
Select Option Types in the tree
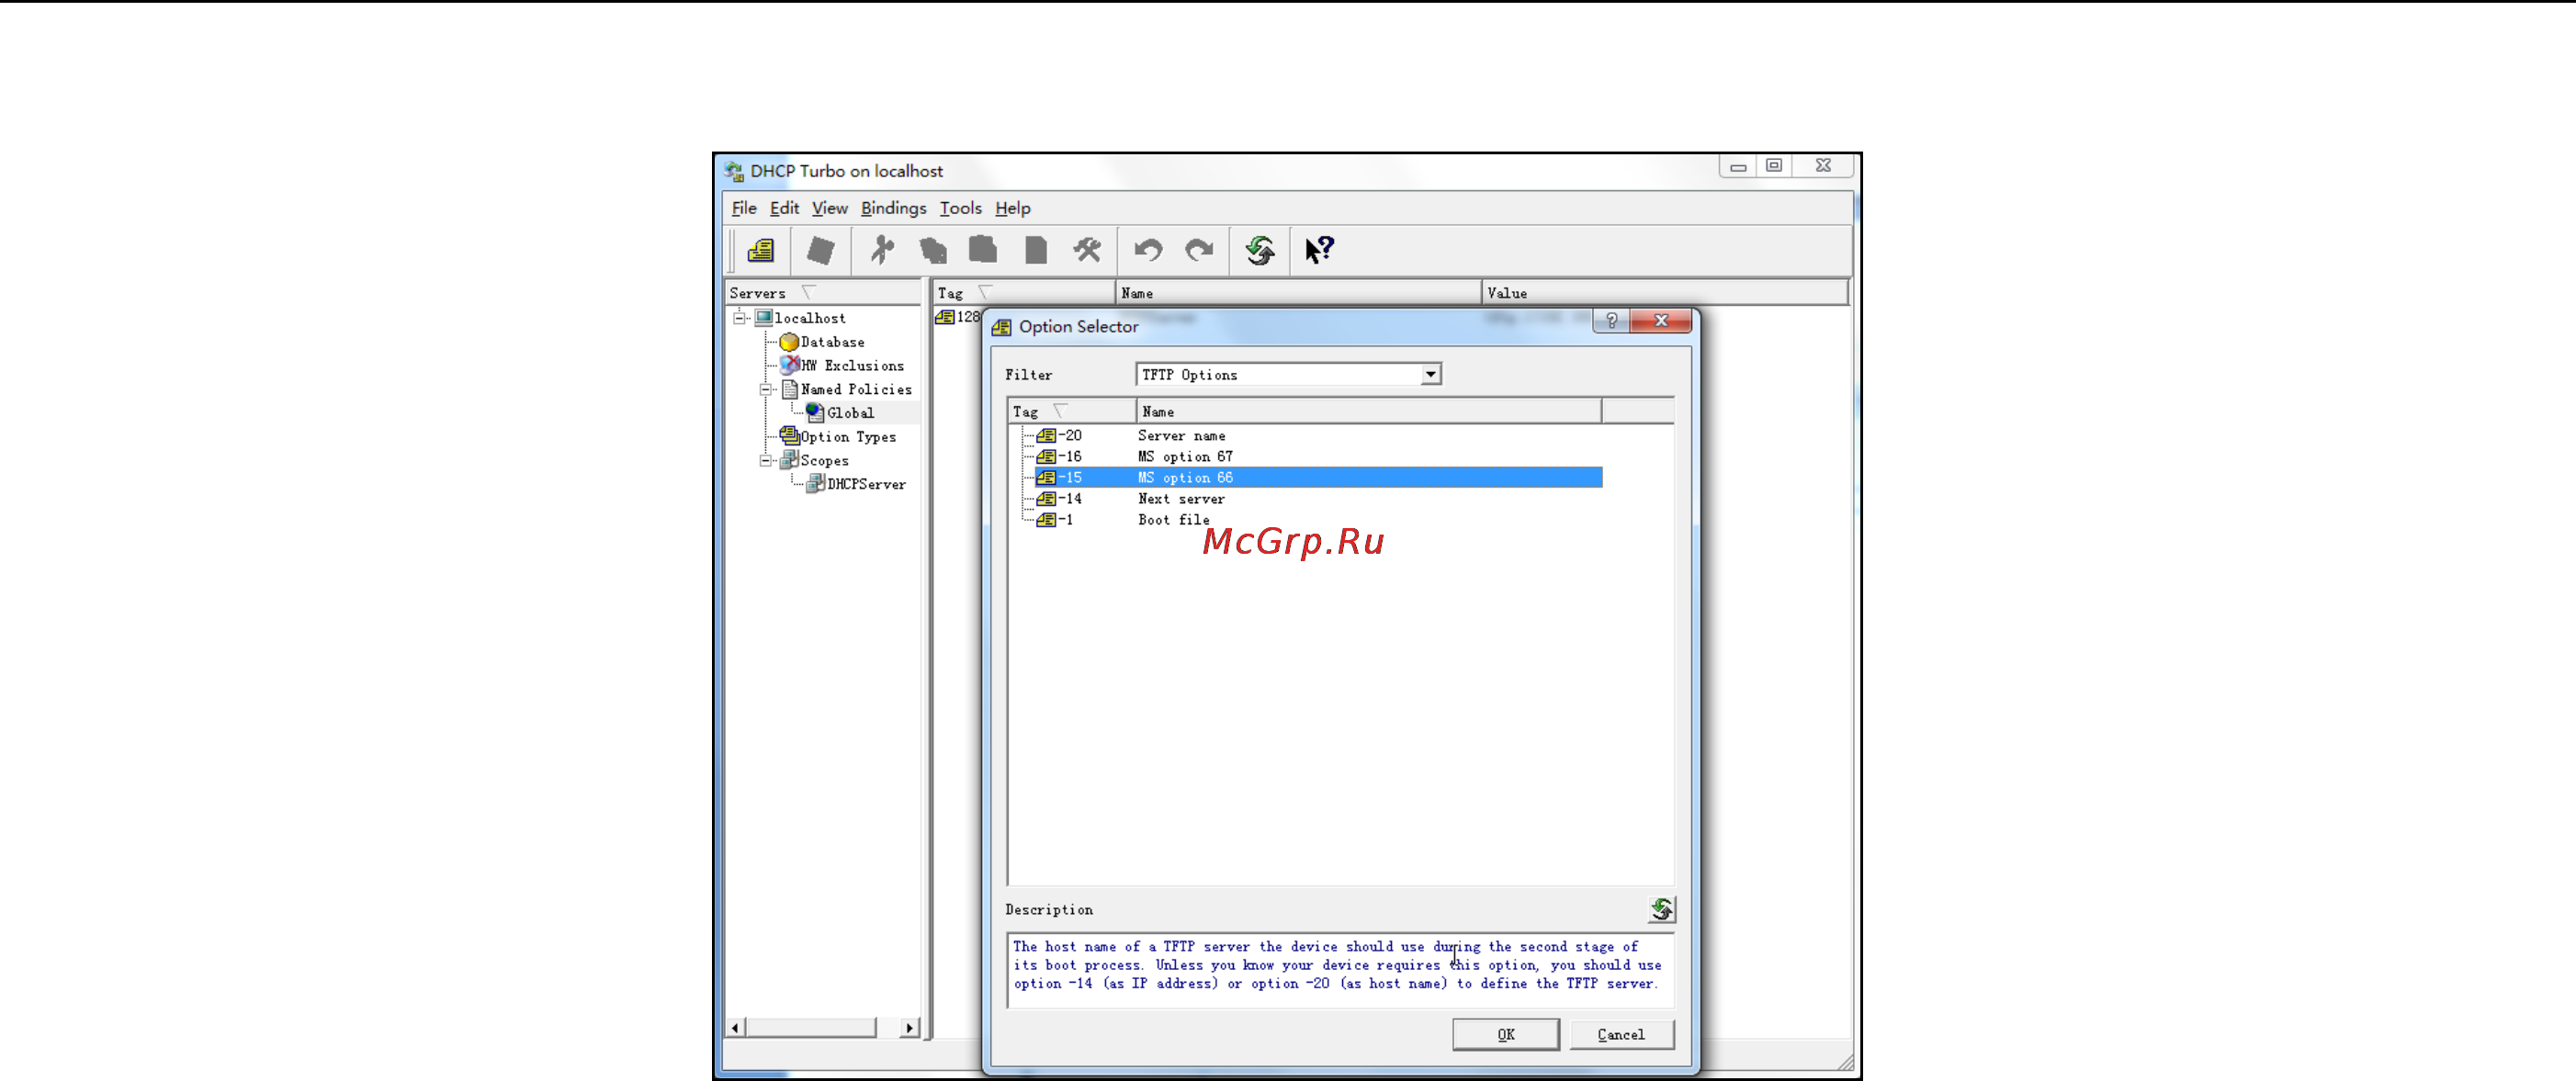[848, 437]
